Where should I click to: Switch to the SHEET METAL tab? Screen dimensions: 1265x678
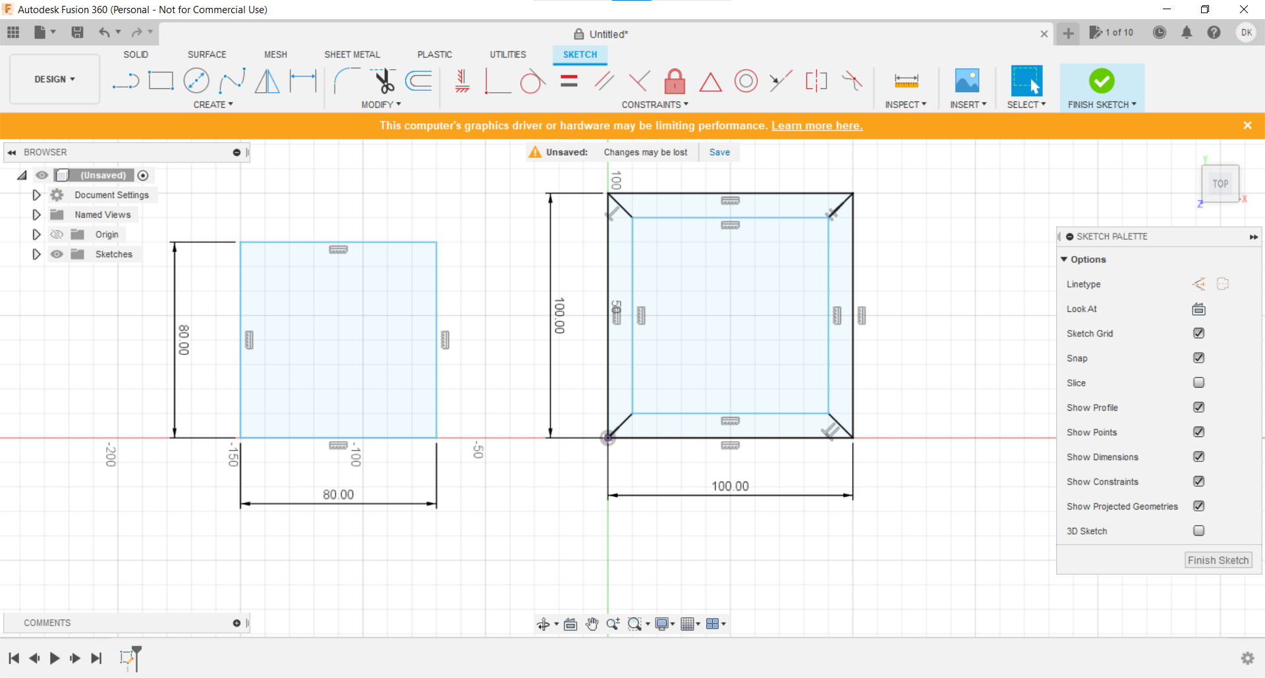click(352, 55)
